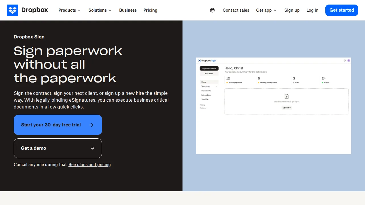Image resolution: width=365 pixels, height=205 pixels.
Task: Click the purple user avatar in the preview
Action: point(349,60)
